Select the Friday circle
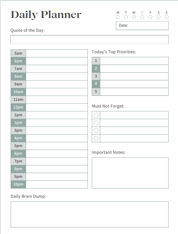The width and height of the screenshot is (178, 234). point(150,17)
